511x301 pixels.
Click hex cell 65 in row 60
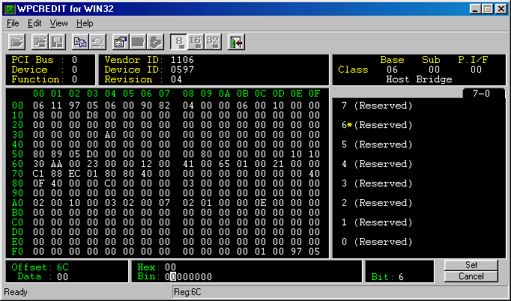click(x=225, y=164)
